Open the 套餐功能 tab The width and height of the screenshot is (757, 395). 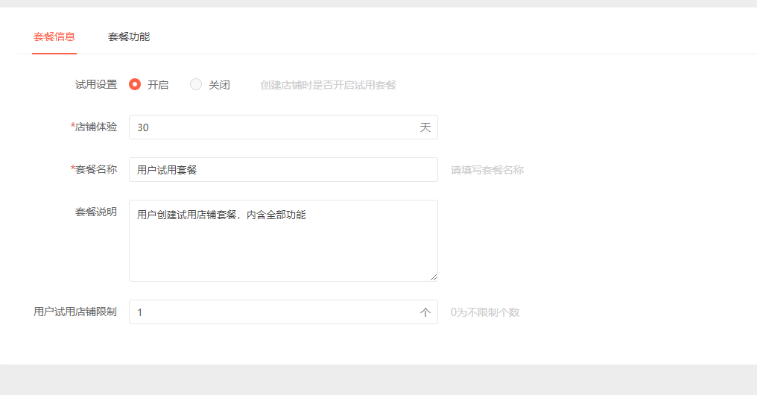pyautogui.click(x=129, y=37)
